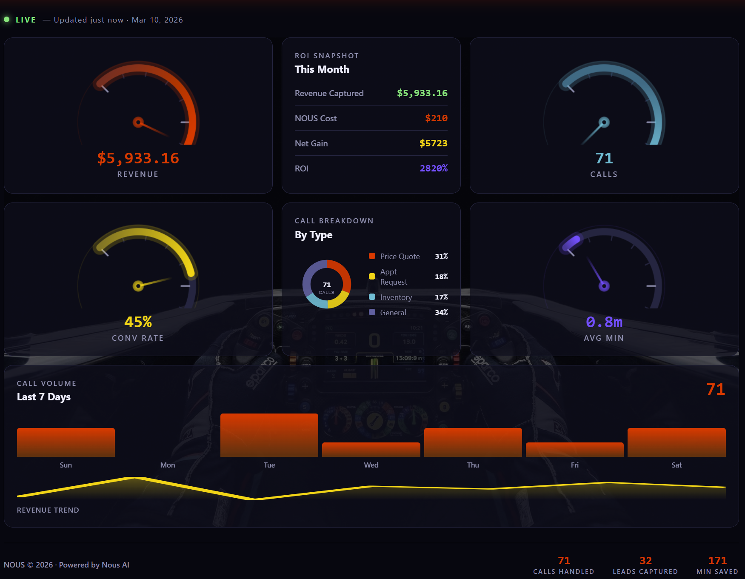
Task: Click the red Price Quote legend dot
Action: coord(372,256)
